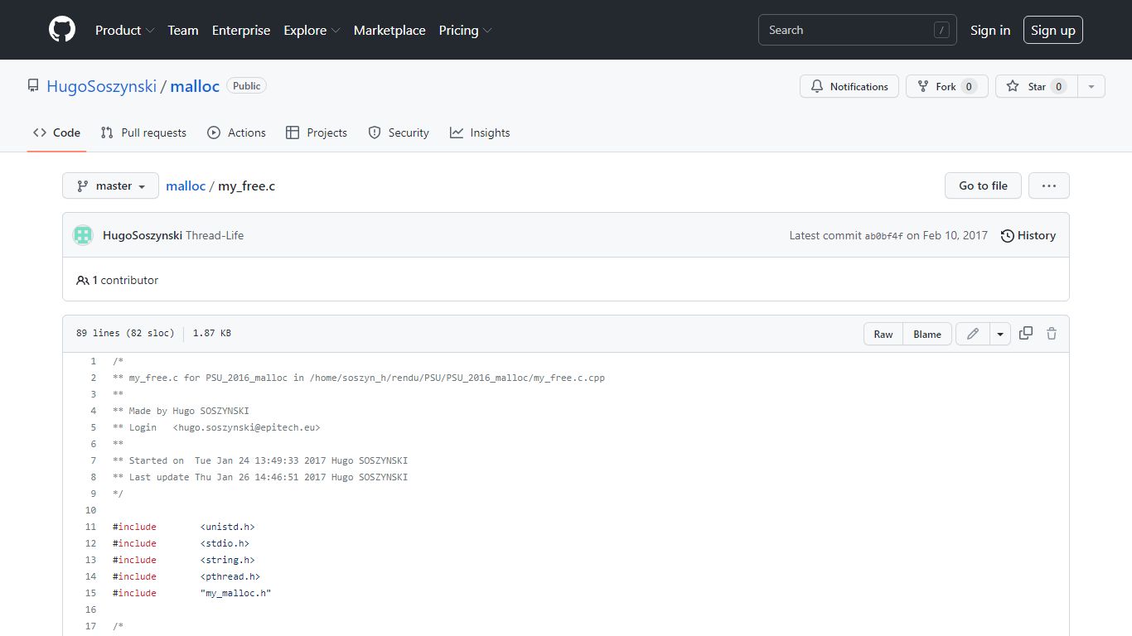Open Team page in header
The width and height of the screenshot is (1132, 636).
click(x=183, y=30)
